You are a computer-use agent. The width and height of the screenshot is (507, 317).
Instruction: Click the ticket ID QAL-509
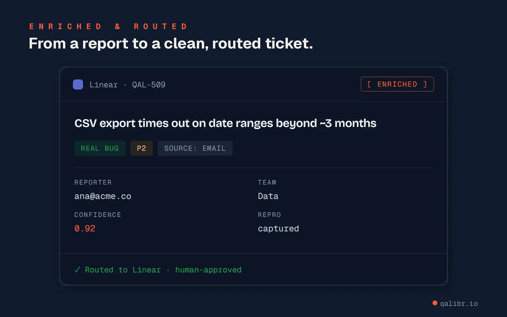tap(149, 85)
